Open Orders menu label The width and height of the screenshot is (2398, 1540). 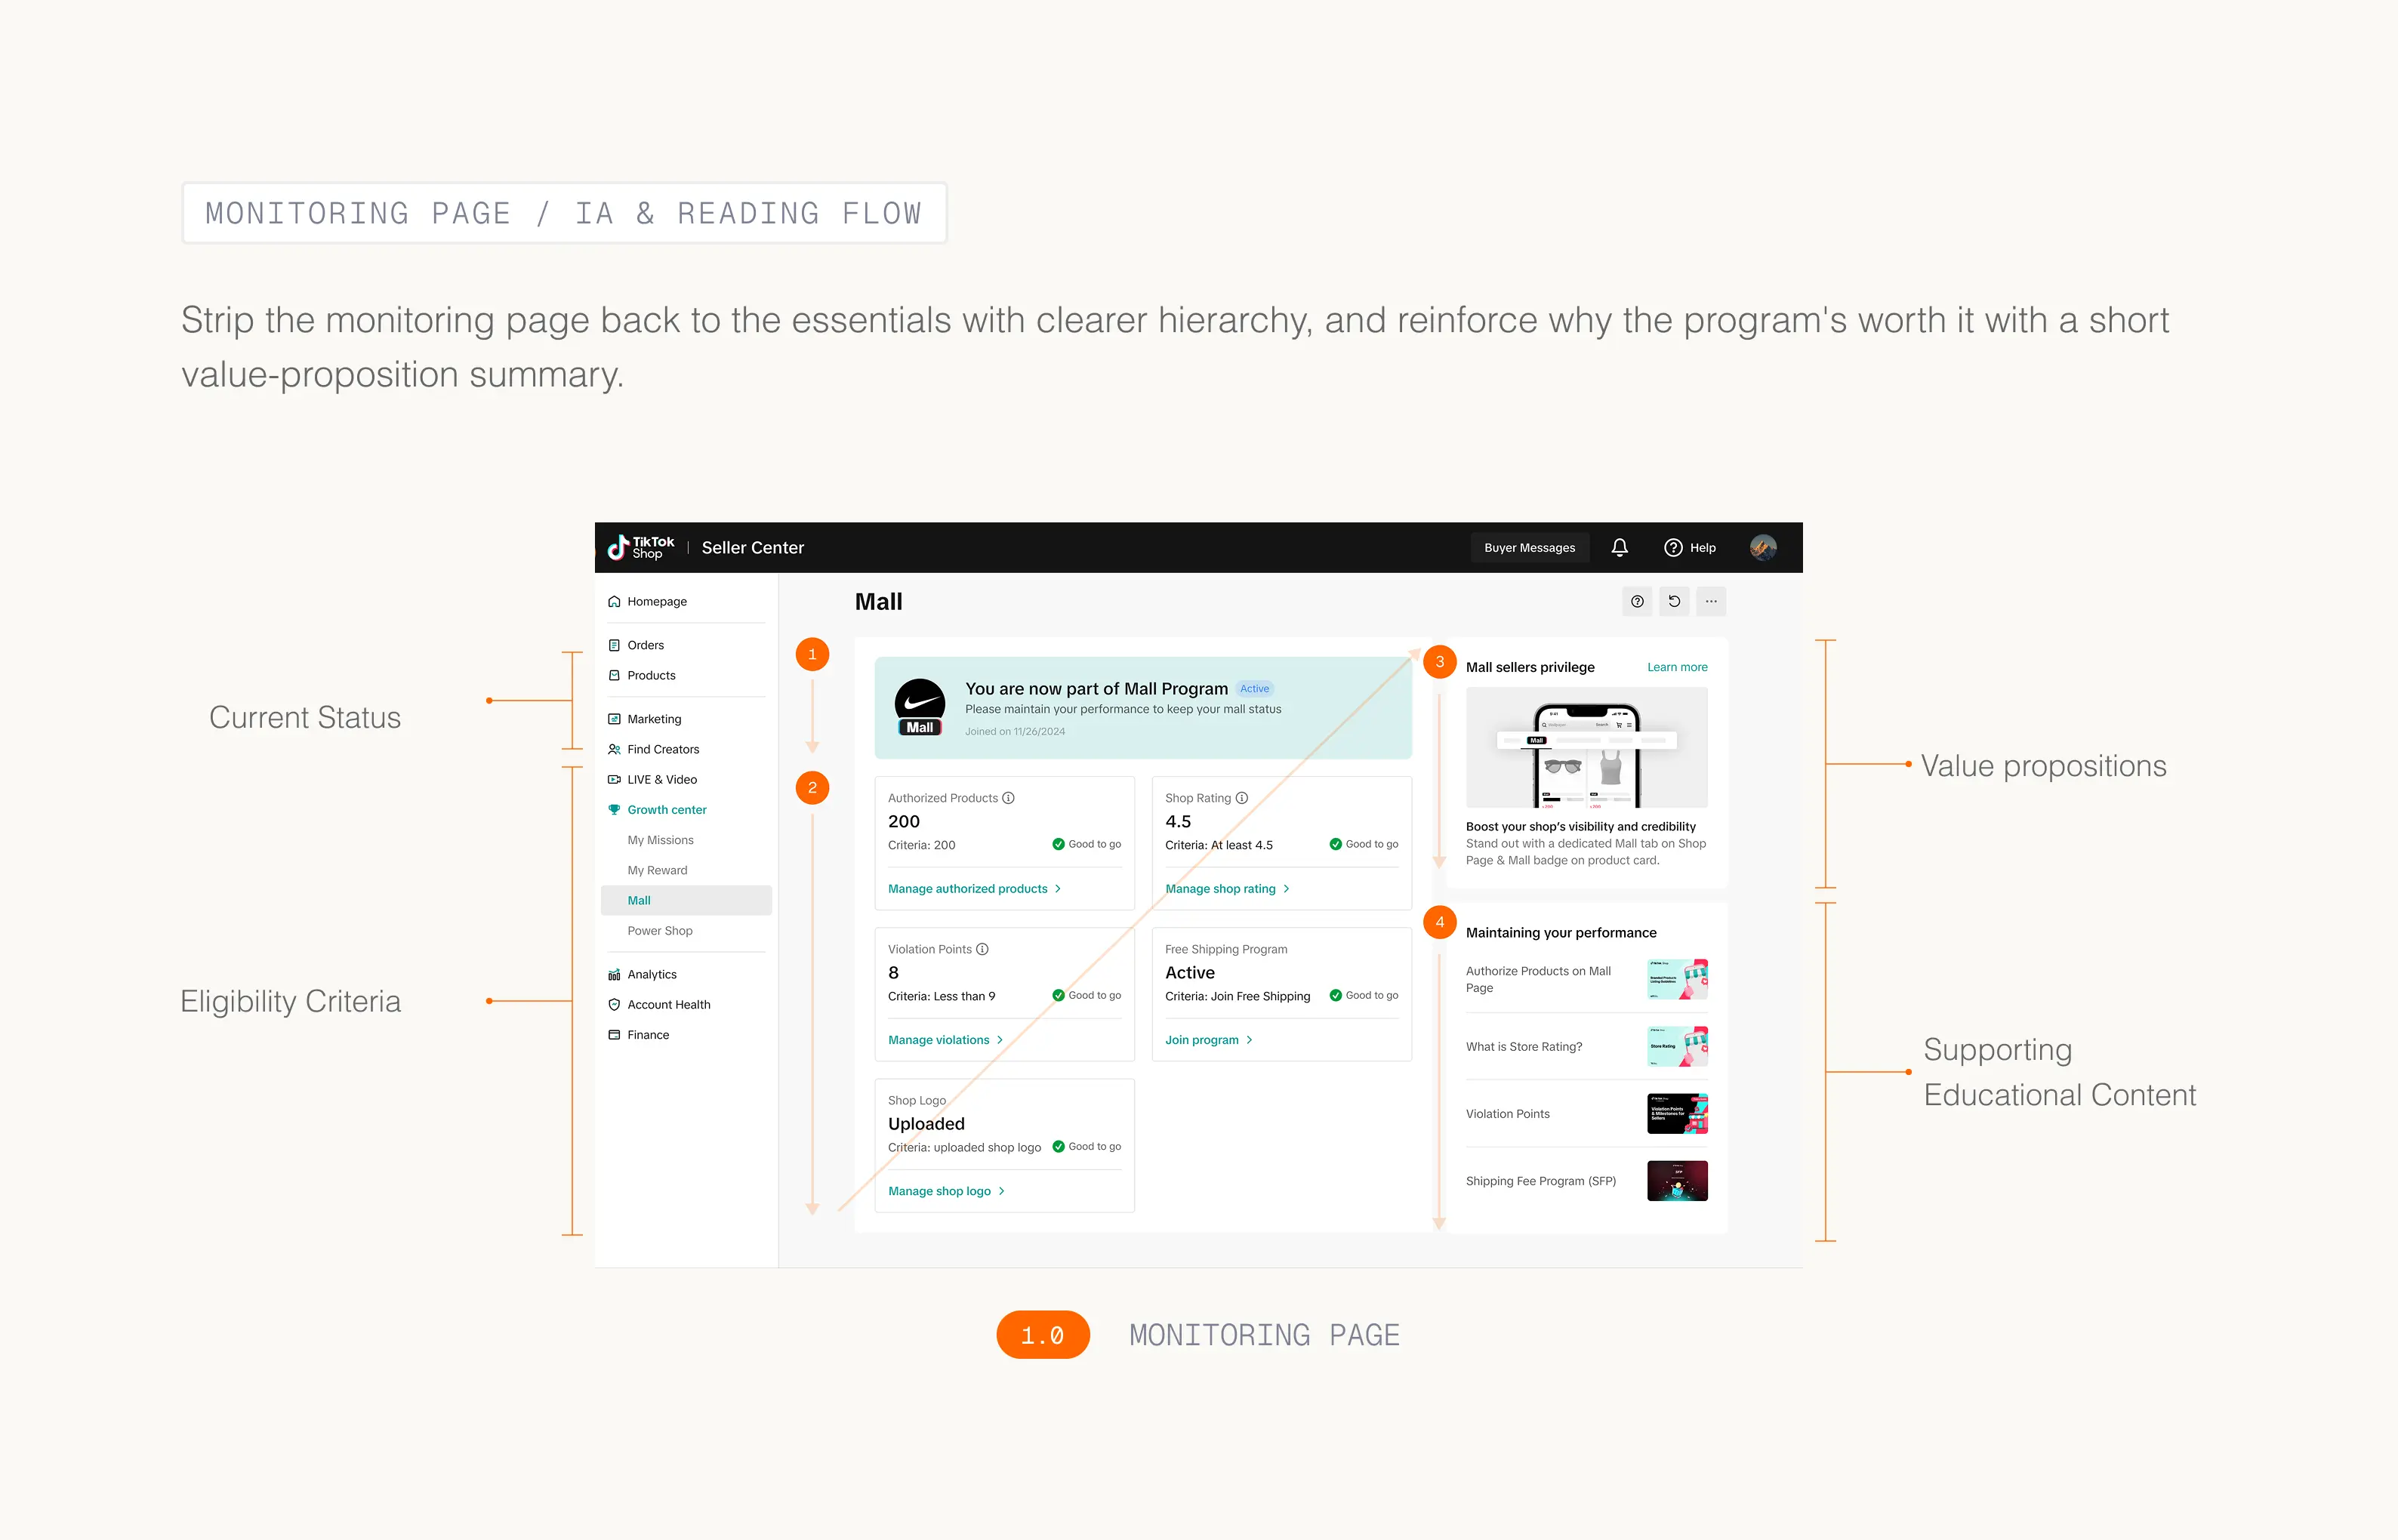(x=645, y=645)
